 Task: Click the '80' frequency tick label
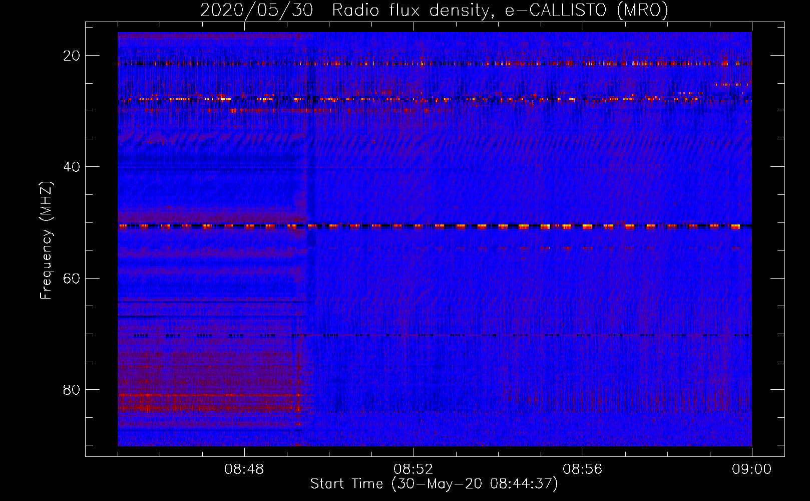(x=72, y=390)
